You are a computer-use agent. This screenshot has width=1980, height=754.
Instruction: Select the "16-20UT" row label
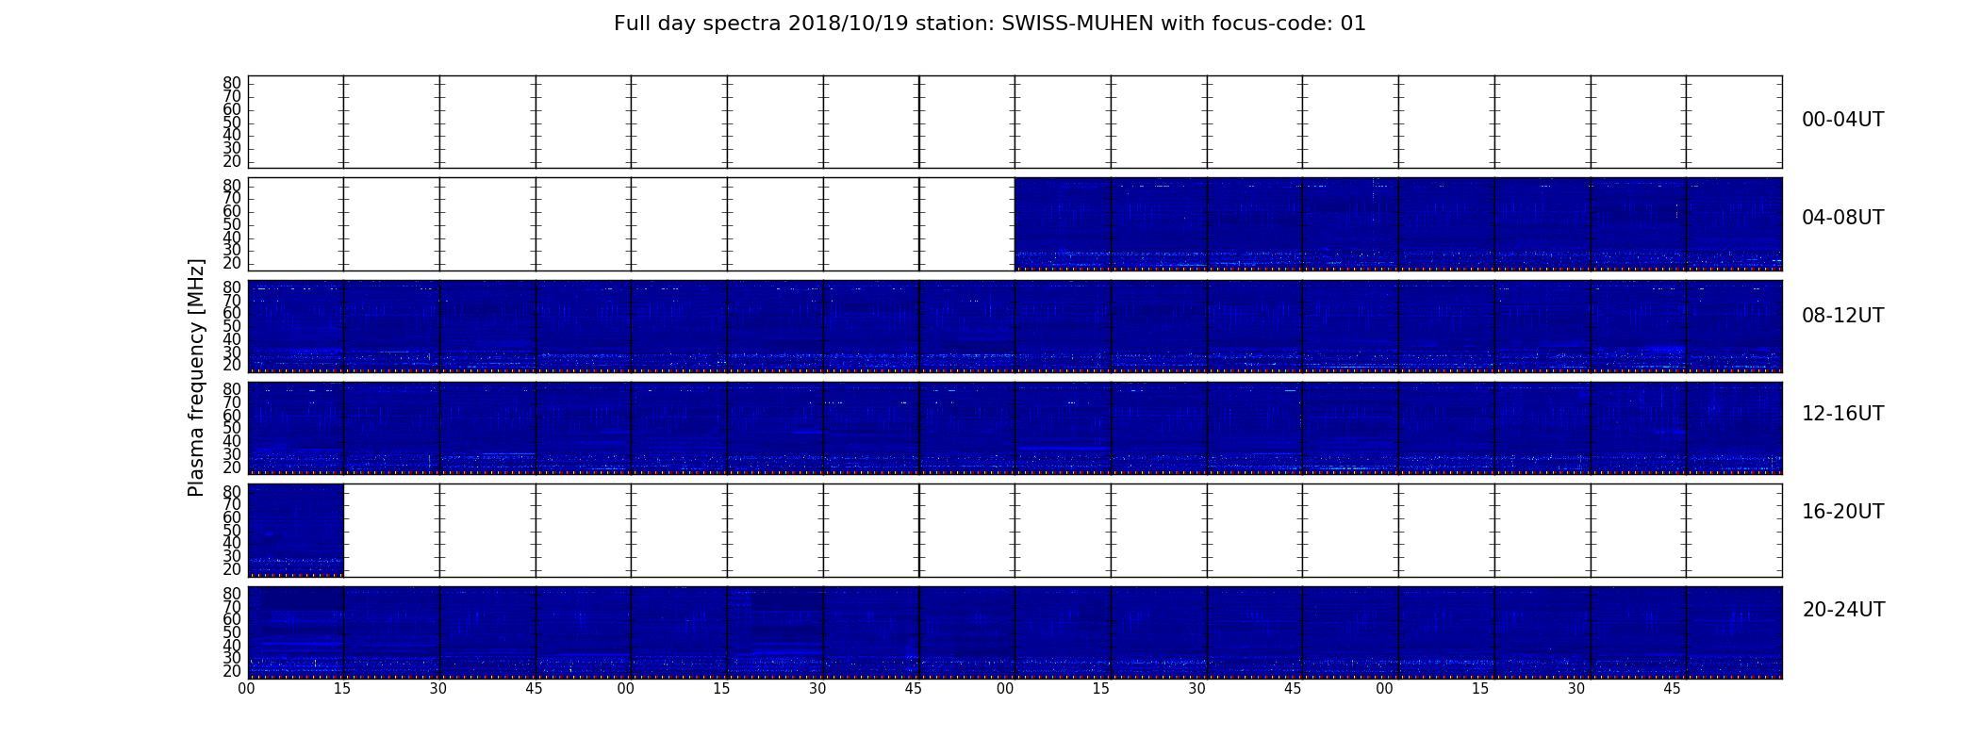point(1842,512)
